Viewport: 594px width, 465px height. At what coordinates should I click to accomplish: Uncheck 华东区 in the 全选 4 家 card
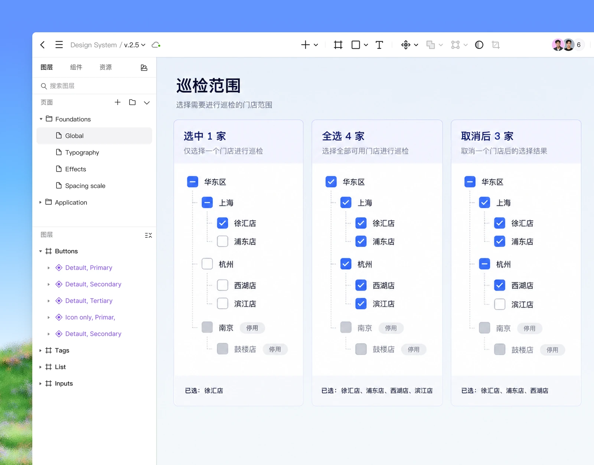[331, 182]
